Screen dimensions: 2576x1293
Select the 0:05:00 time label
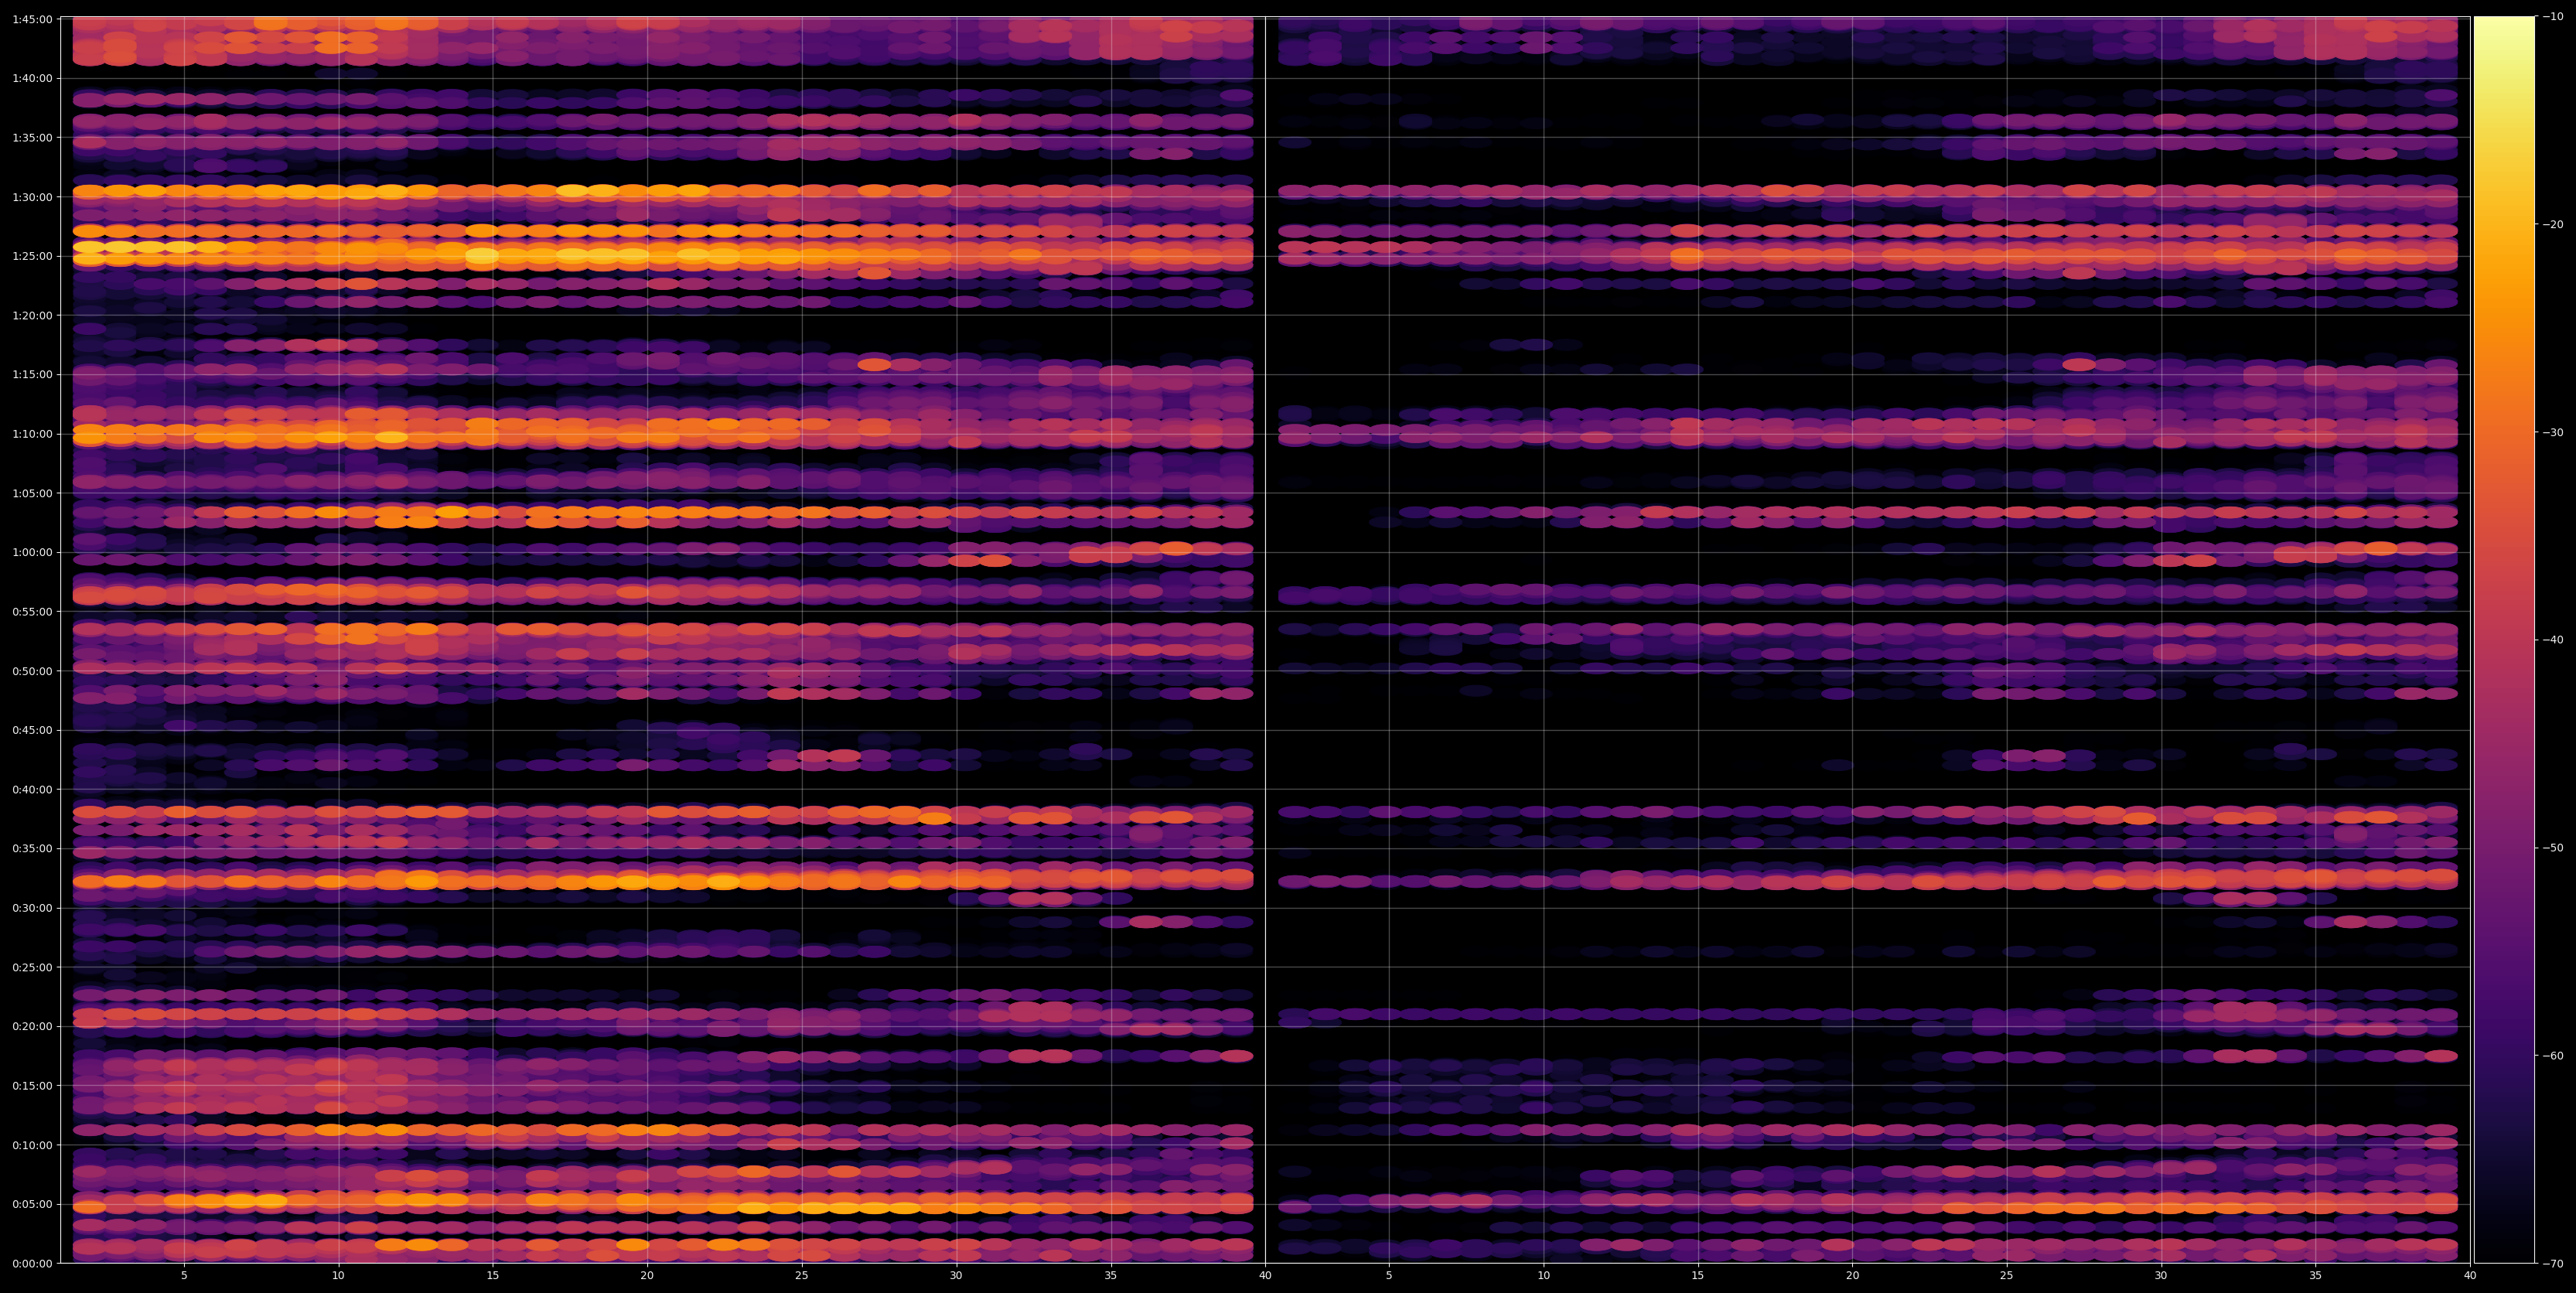[33, 1205]
